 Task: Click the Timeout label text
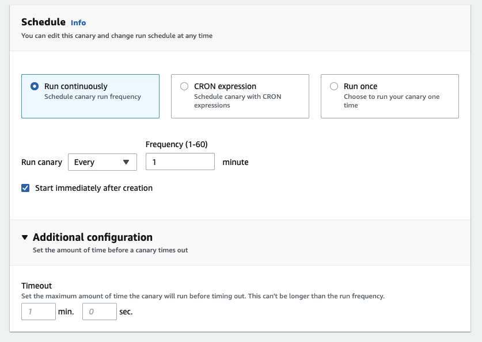tap(37, 286)
